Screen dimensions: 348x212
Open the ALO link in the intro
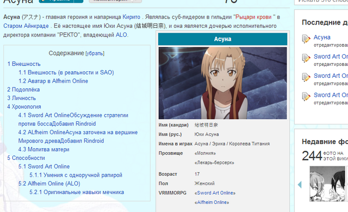click(121, 35)
